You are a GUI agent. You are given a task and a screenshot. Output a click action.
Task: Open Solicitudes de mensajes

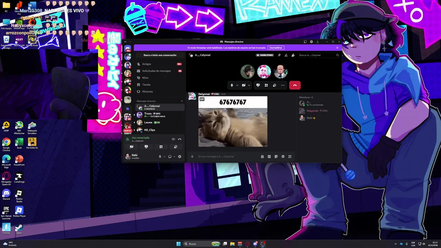coord(159,71)
